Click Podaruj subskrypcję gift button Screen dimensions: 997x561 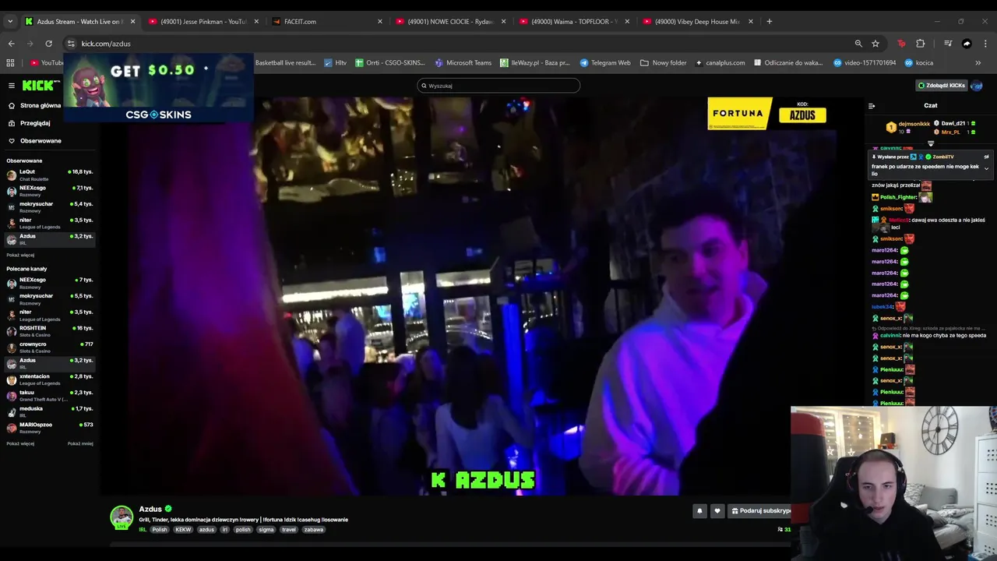click(759, 511)
